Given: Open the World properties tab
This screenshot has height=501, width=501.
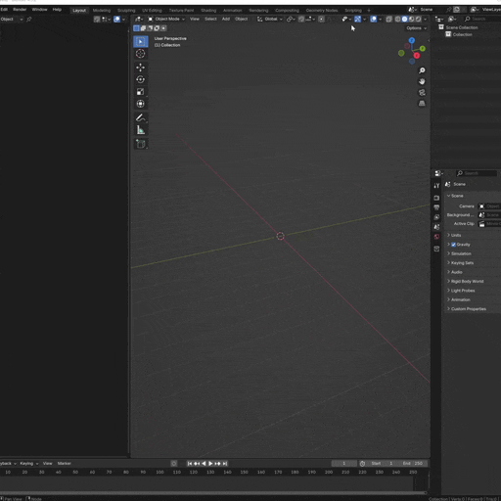Looking at the screenshot, I should point(436,237).
